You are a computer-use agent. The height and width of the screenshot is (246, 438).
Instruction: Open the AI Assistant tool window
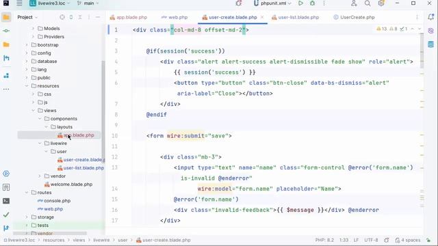coord(430,30)
